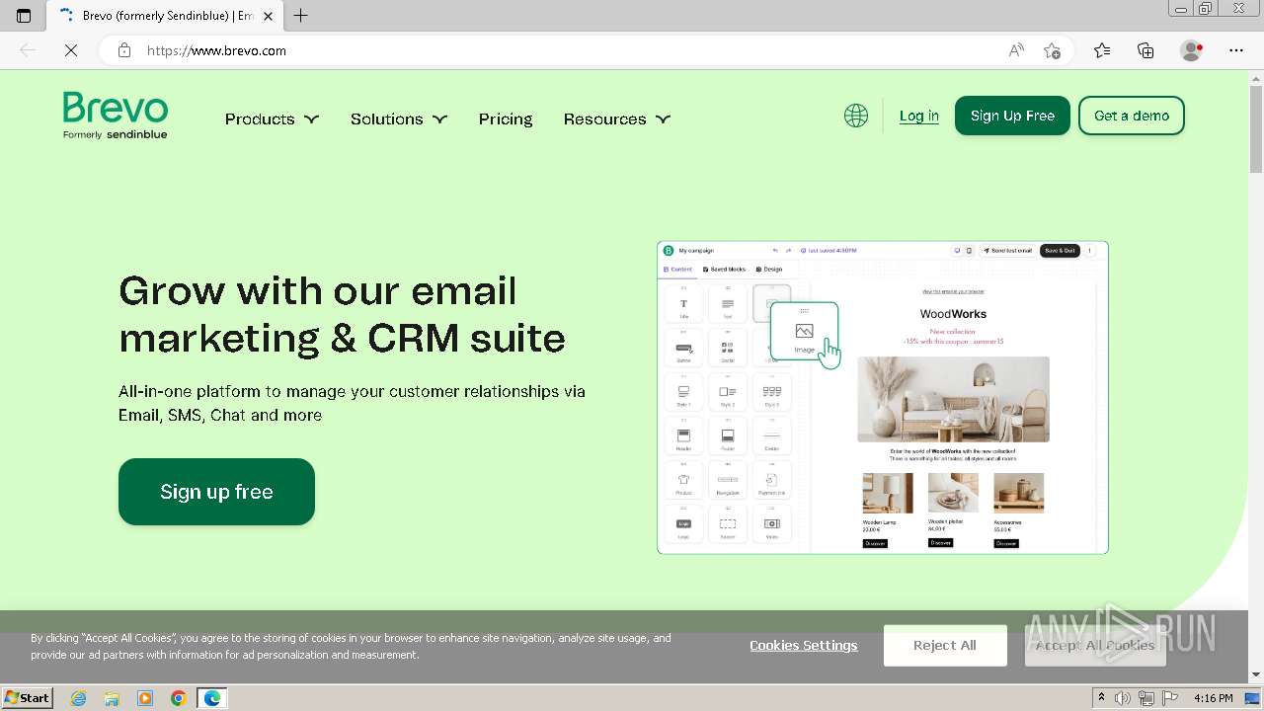Open the browser profile menu
The image size is (1264, 711).
click(1192, 50)
